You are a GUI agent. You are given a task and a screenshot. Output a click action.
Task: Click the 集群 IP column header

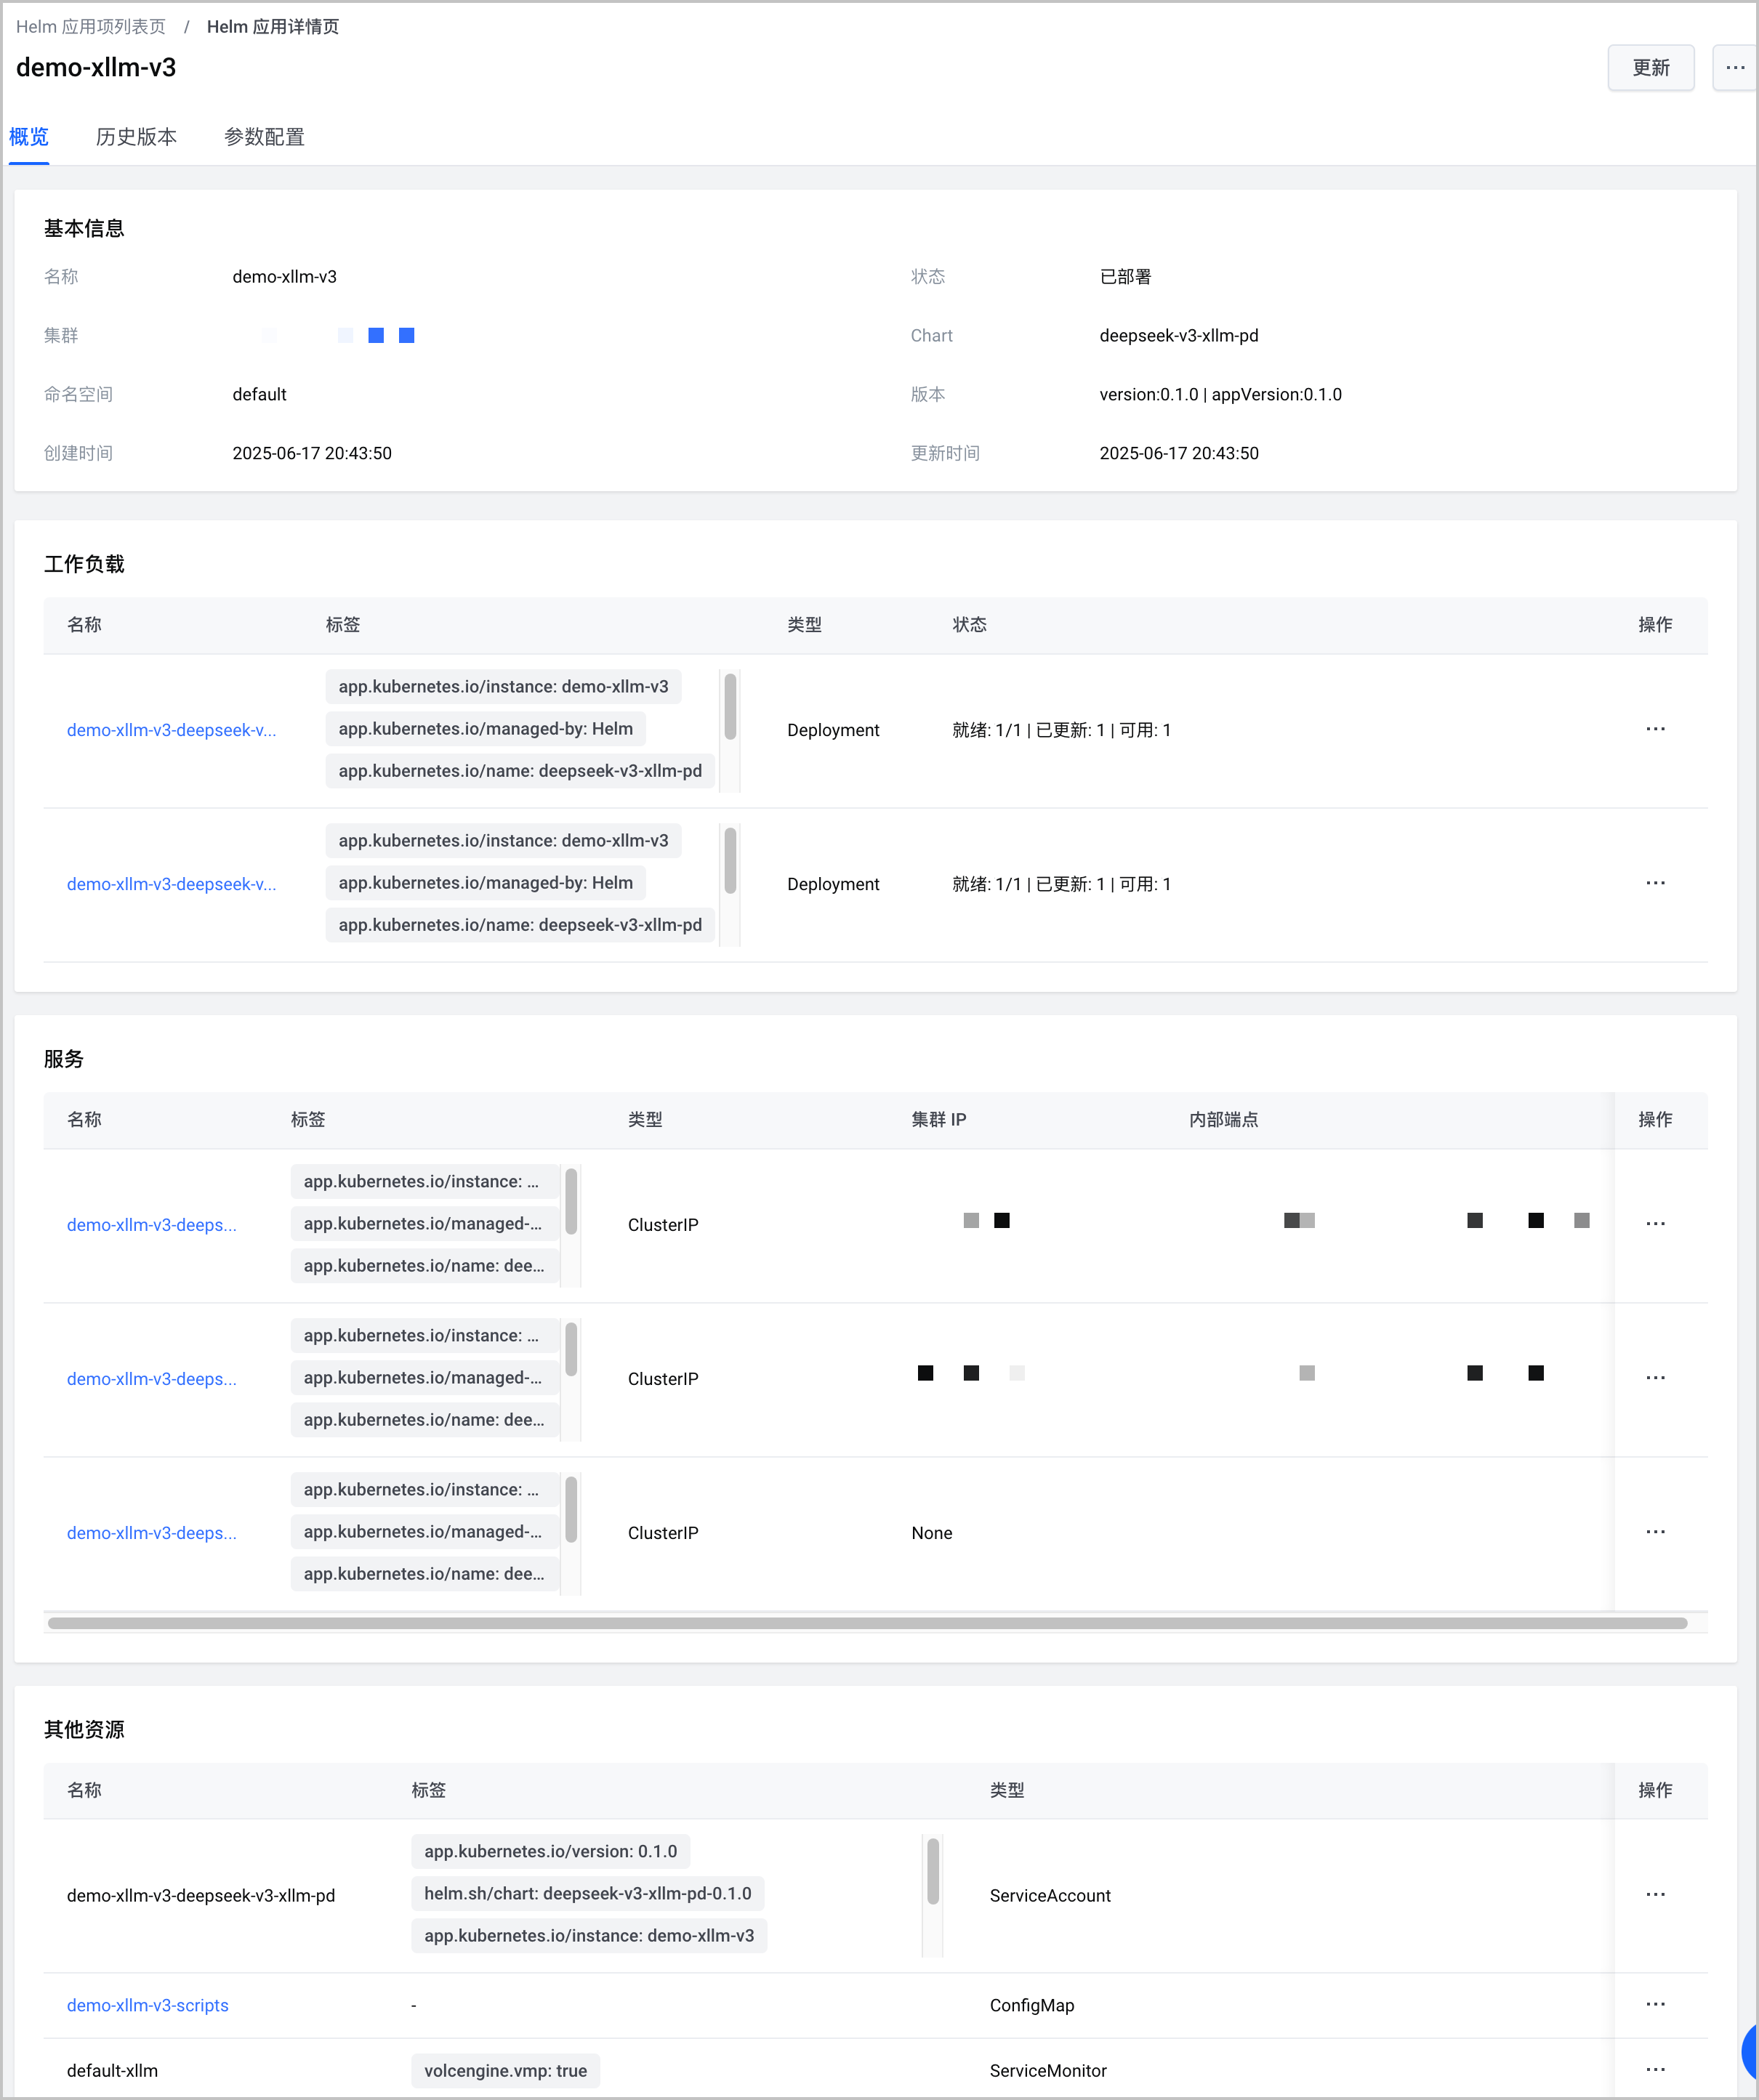pyautogui.click(x=938, y=1120)
